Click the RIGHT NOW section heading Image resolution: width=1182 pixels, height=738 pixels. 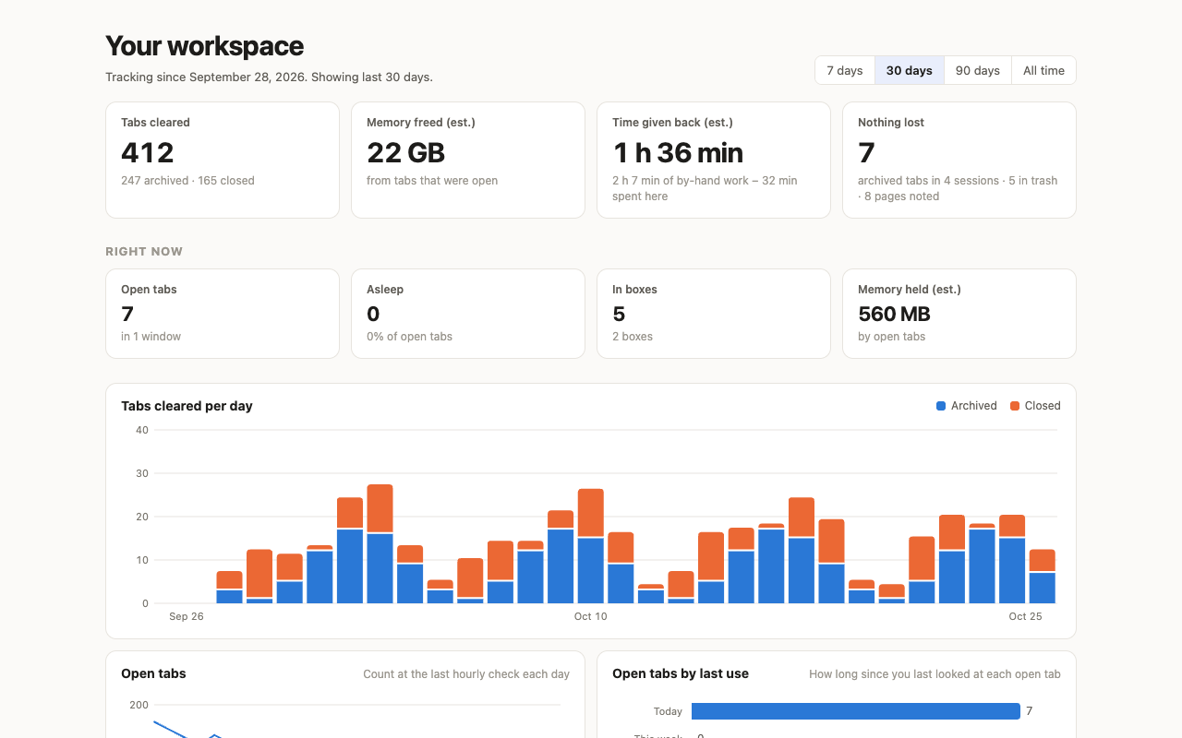click(144, 252)
